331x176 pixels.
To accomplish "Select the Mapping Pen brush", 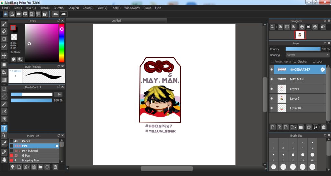I will (34, 161).
